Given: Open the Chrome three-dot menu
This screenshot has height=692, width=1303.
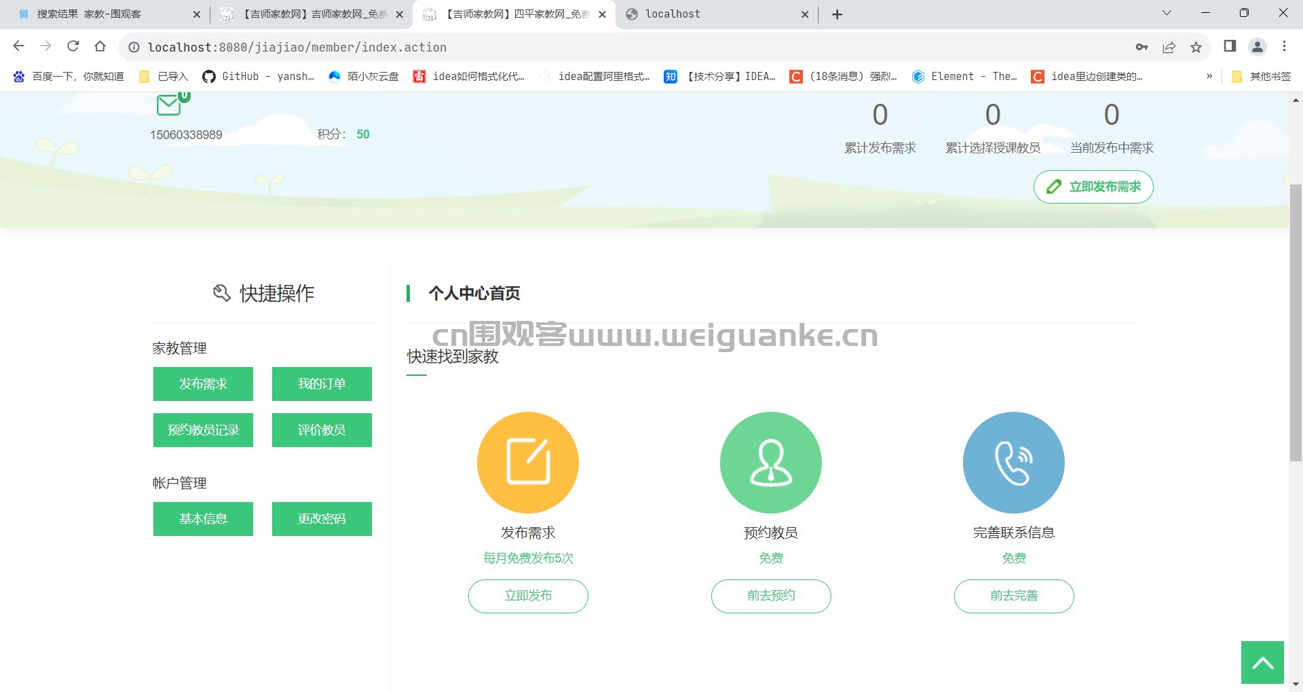Looking at the screenshot, I should pos(1284,46).
